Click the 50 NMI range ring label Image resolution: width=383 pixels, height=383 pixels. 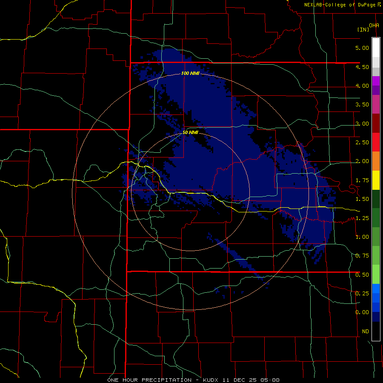190,133
